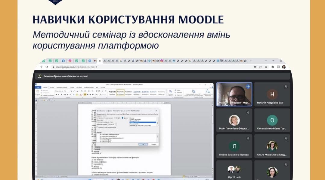Image resolution: width=325 pixels, height=180 pixels.
Task: Open the File tab in Word
Action: 38,87
